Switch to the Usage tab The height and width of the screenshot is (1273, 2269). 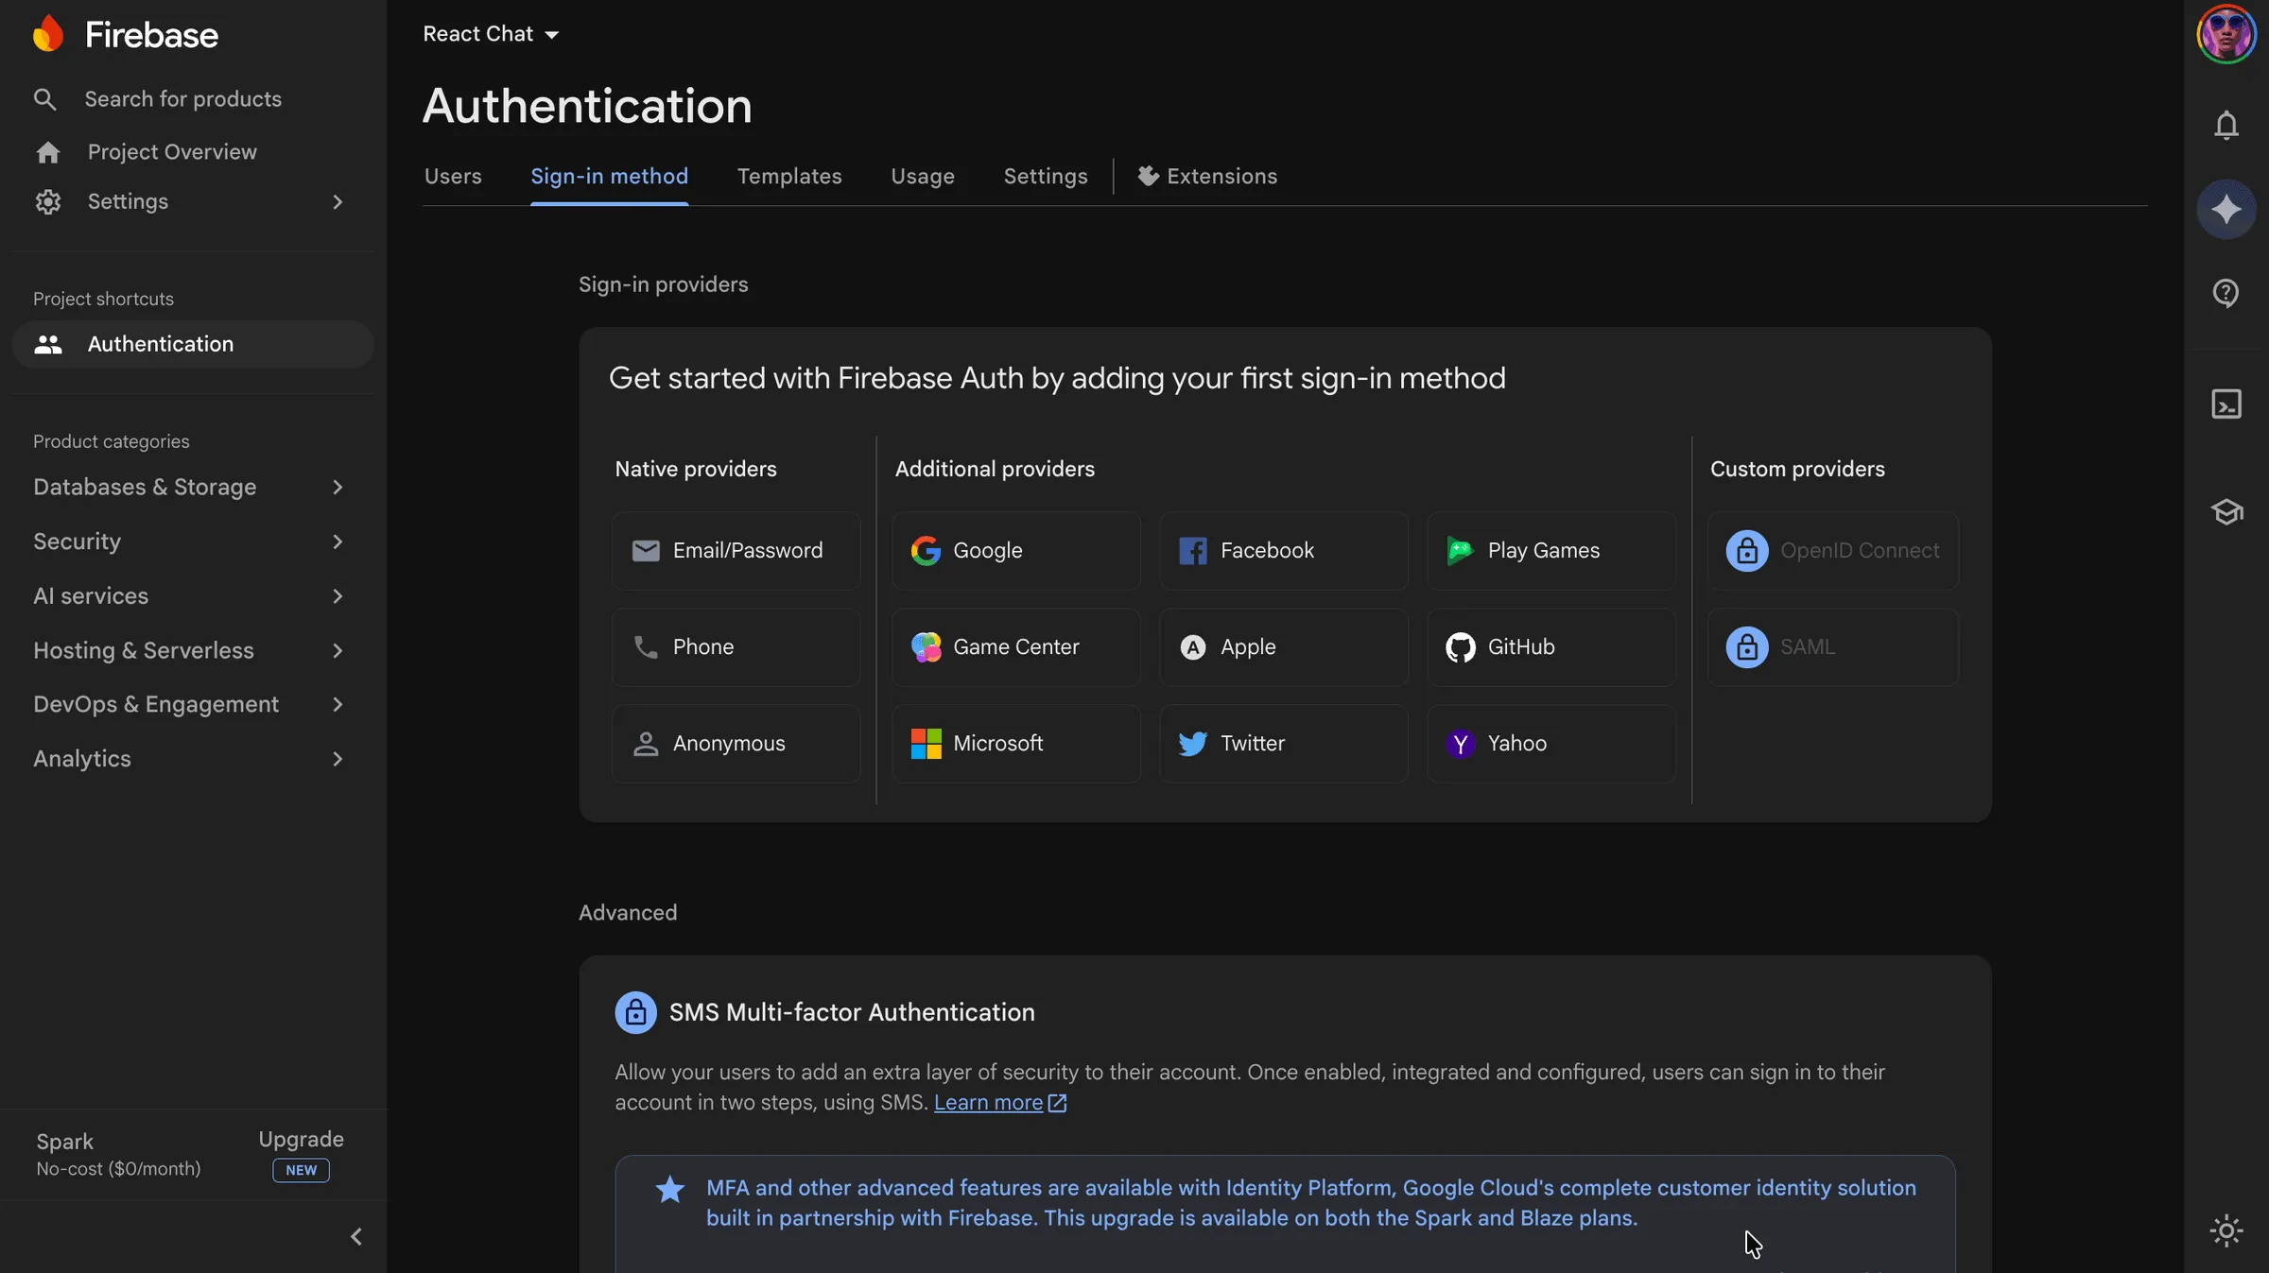(923, 177)
